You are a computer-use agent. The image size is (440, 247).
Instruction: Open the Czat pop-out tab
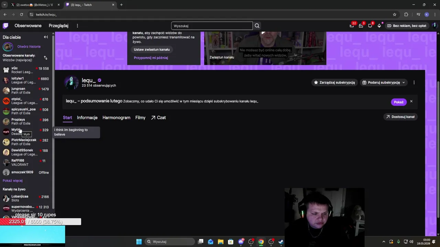[158, 118]
